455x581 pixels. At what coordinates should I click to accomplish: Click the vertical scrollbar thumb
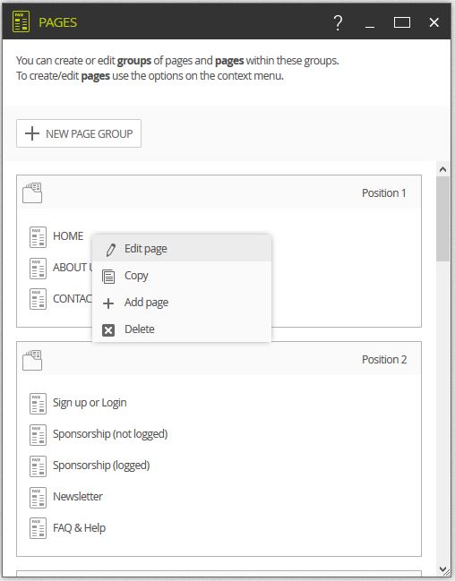tap(442, 218)
